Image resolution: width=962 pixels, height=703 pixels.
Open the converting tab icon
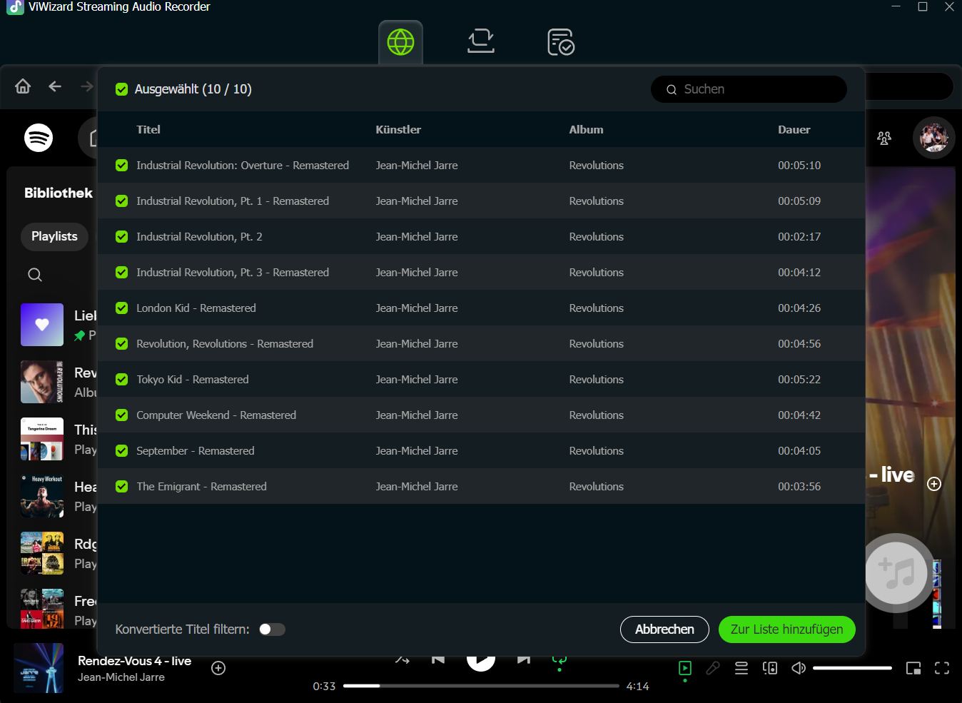[481, 41]
